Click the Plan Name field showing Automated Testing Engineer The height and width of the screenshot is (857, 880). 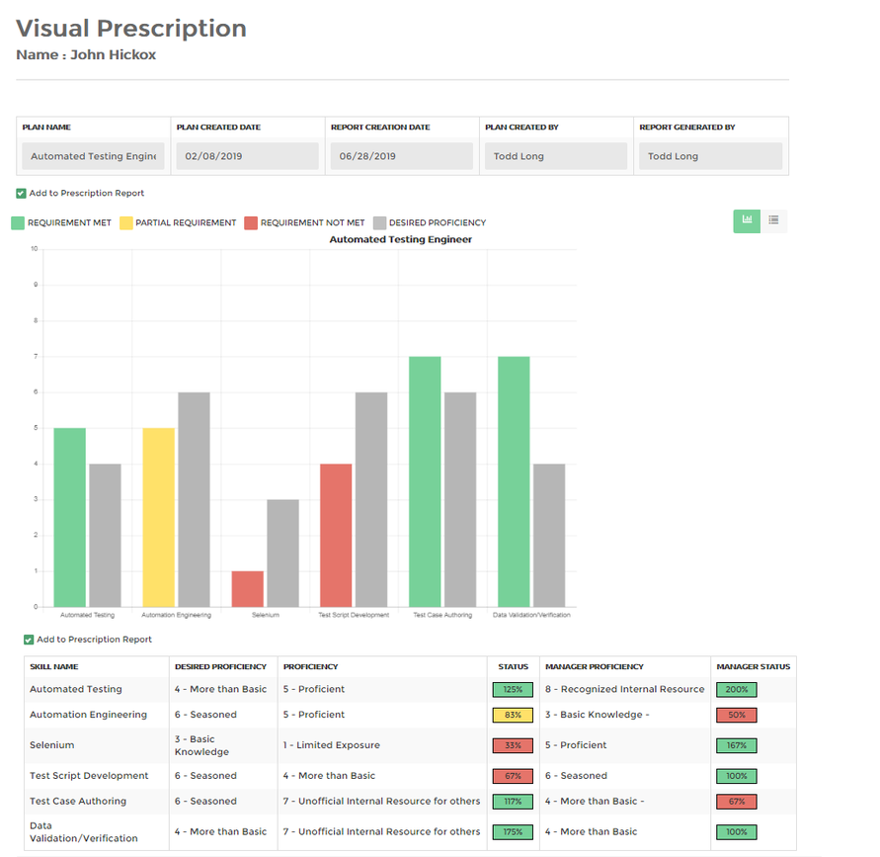pyautogui.click(x=93, y=155)
